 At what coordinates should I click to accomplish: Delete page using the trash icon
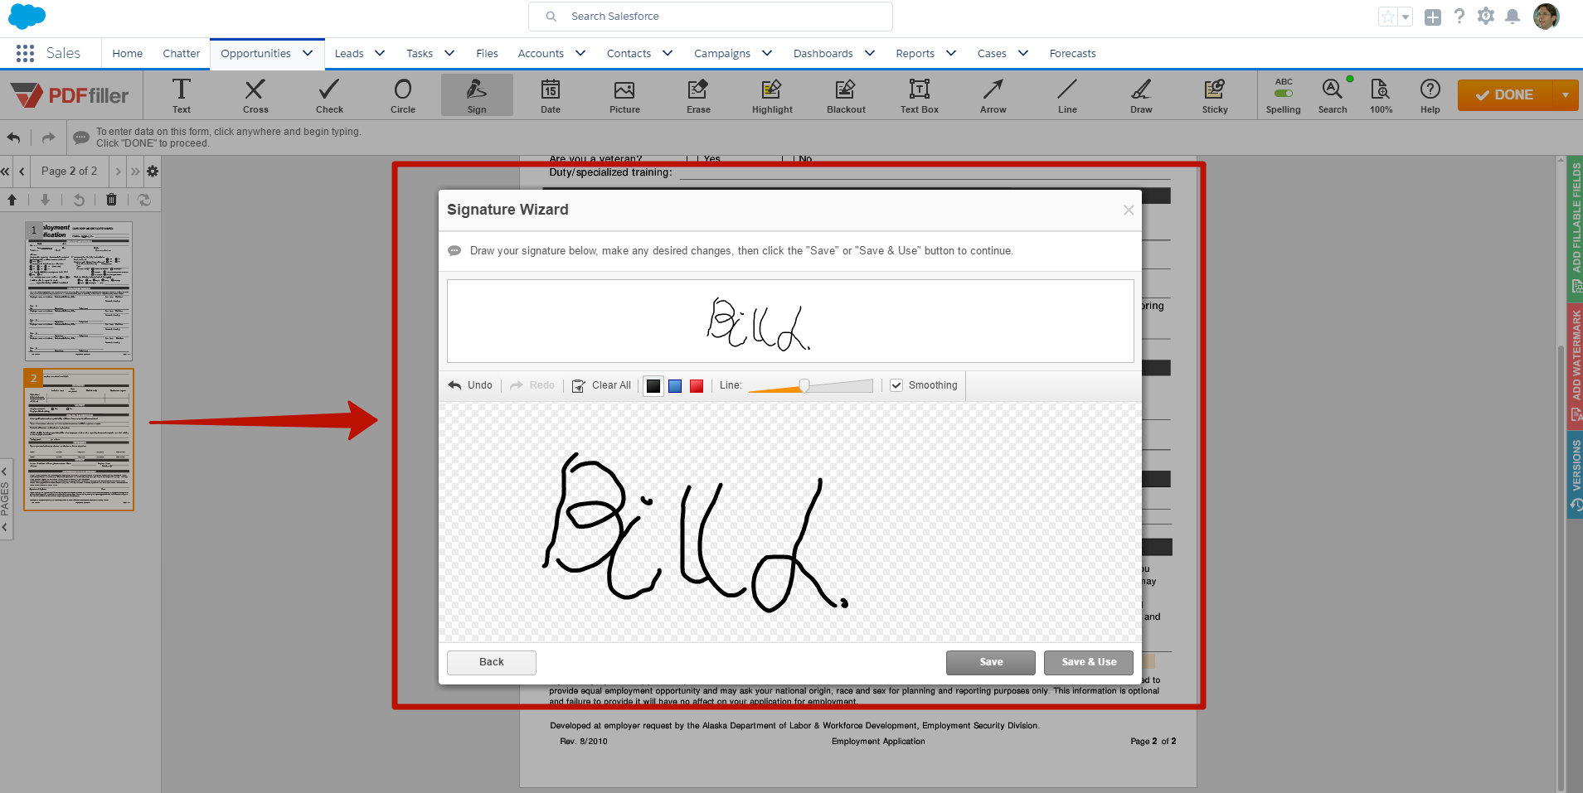(x=111, y=200)
